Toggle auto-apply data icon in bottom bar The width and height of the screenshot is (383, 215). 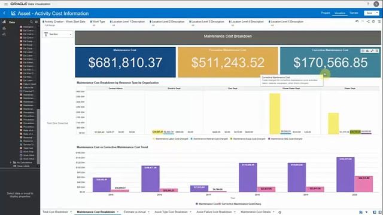(361, 213)
